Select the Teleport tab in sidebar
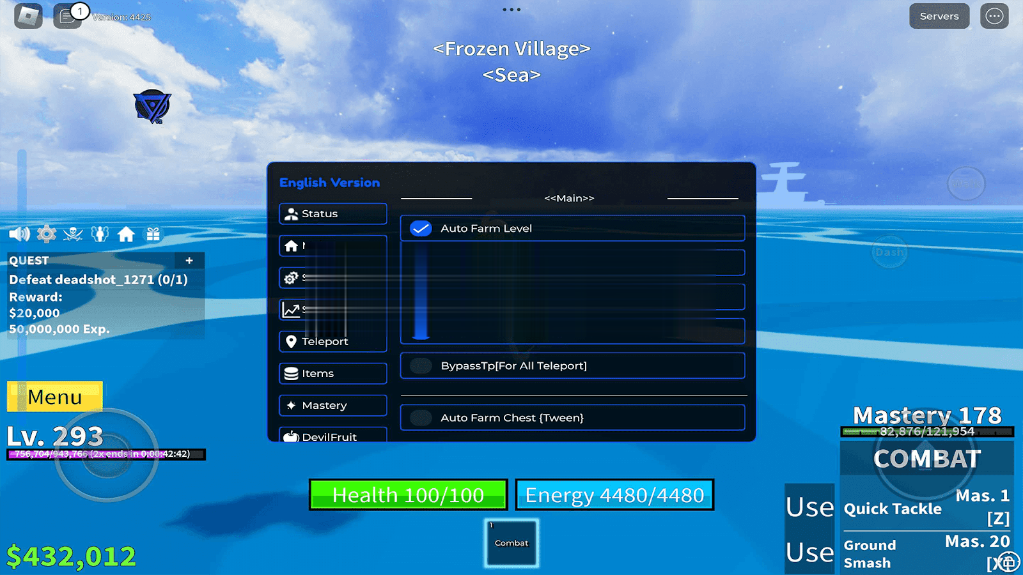The image size is (1023, 575). coord(332,341)
